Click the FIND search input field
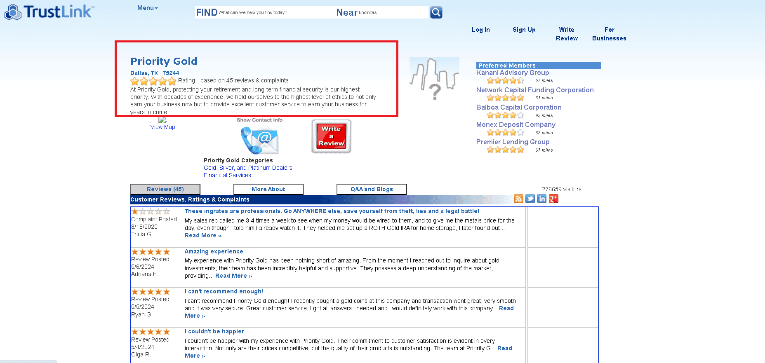Screen dimensions: 765x363 pyautogui.click(x=276, y=12)
